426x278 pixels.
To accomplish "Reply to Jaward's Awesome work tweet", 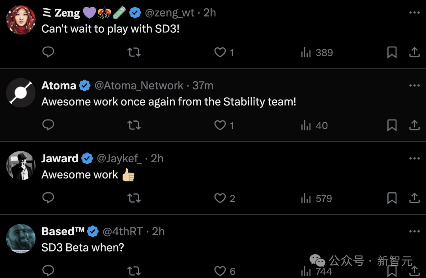I will click(x=48, y=198).
